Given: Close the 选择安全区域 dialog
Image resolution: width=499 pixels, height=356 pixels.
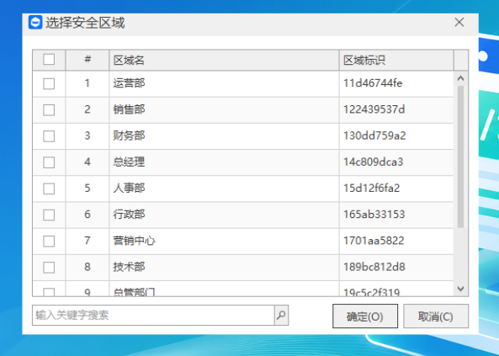Looking at the screenshot, I should coord(459,22).
